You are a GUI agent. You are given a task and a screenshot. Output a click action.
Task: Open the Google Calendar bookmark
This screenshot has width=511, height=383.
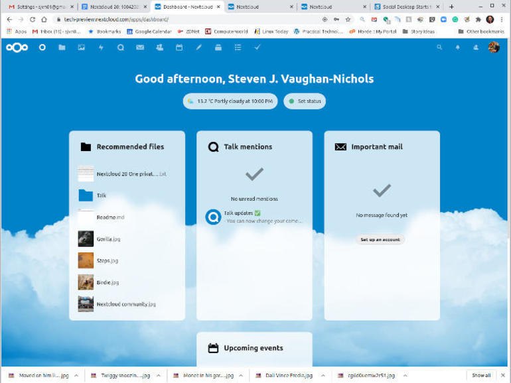pyautogui.click(x=149, y=32)
